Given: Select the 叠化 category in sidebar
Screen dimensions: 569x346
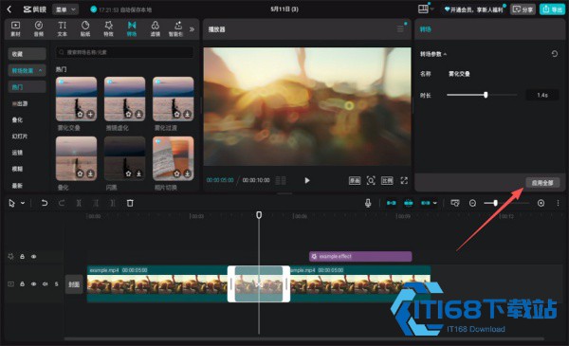Looking at the screenshot, I should coord(17,120).
